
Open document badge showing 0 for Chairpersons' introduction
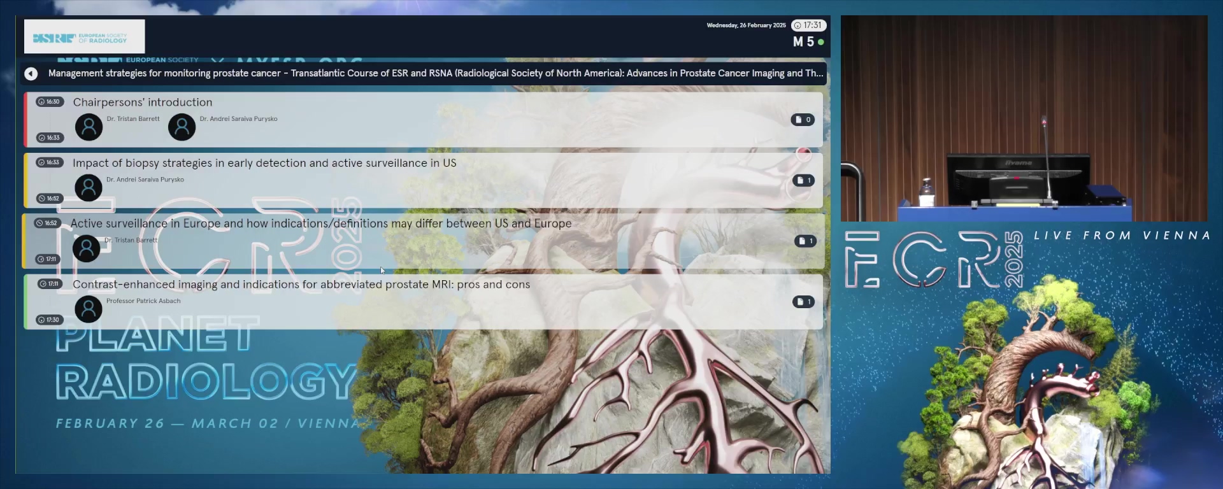pos(803,120)
